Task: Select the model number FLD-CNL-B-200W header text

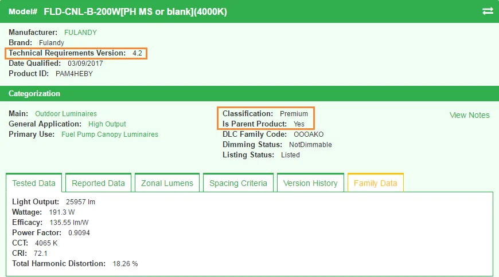Action: point(135,12)
